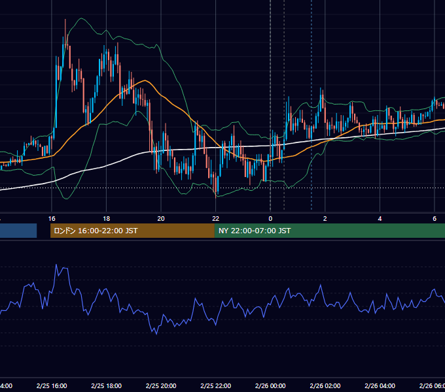
Task: Click the blue session bar left of ロンドン
Action: 18,231
